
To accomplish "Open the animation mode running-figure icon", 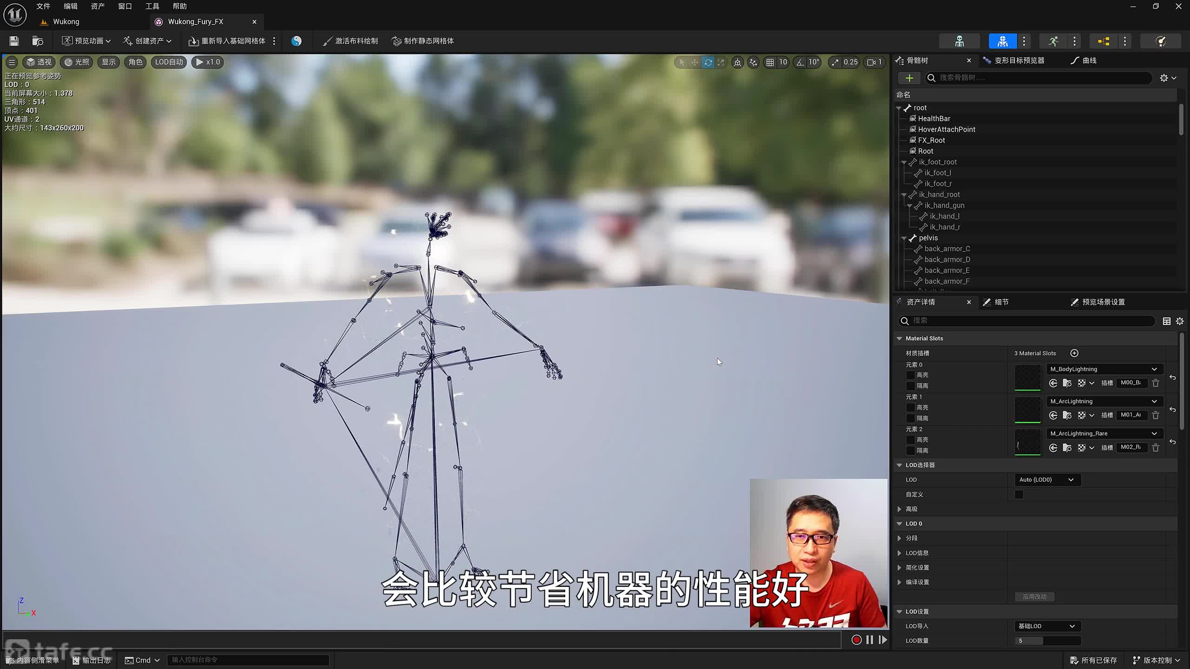I will coord(1053,41).
